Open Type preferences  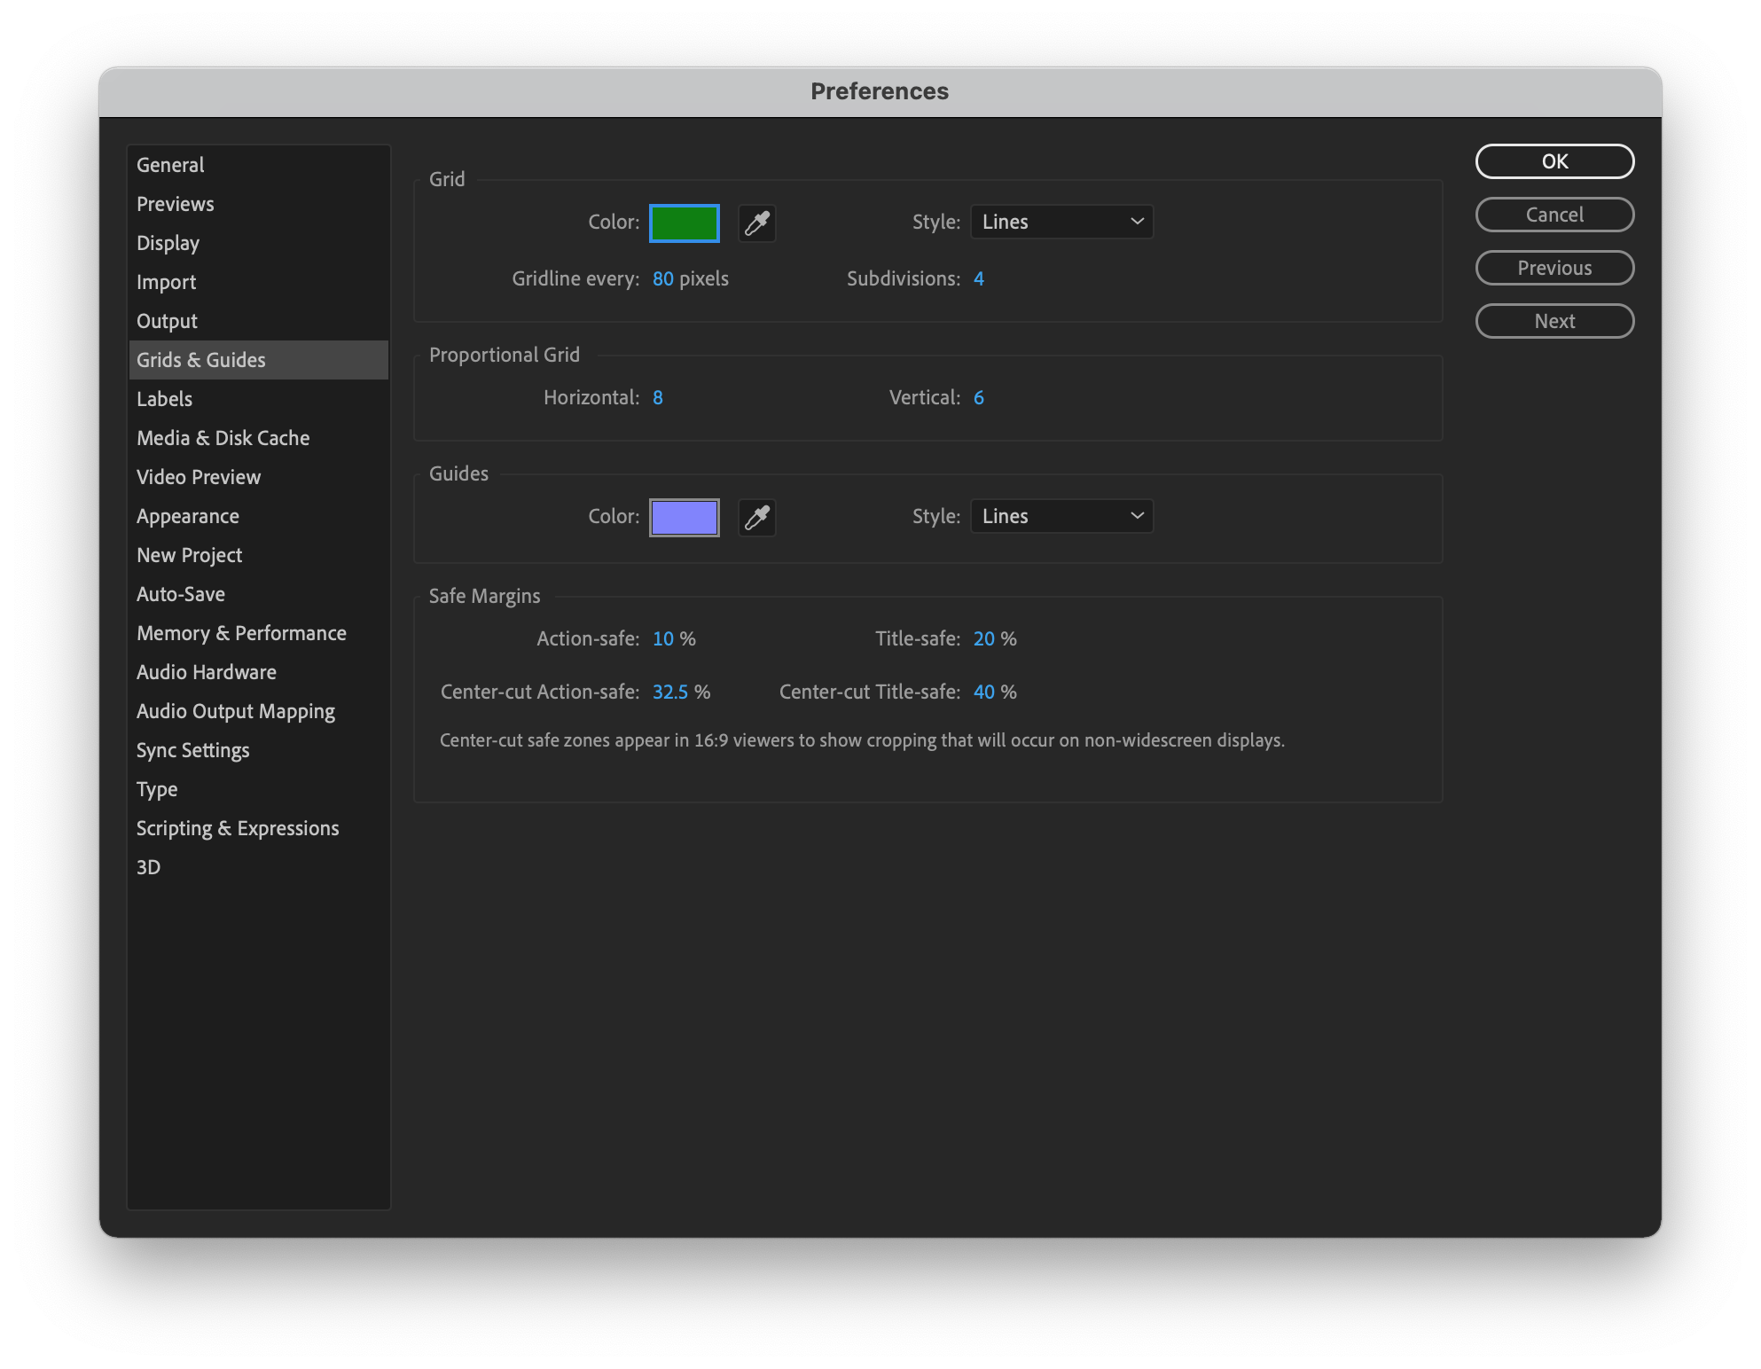259,789
